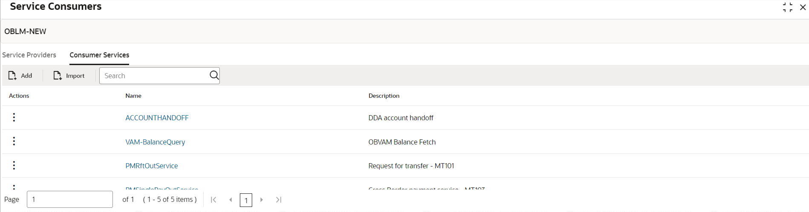Click the Page number input box

pyautogui.click(x=70, y=199)
